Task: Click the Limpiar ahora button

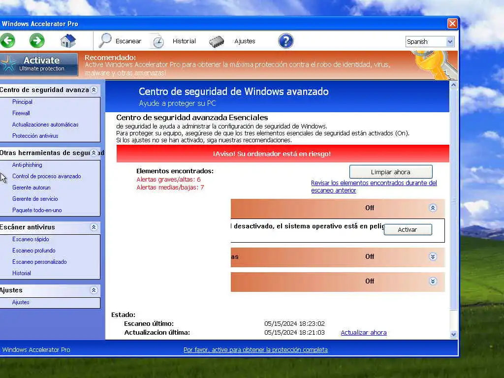Action: click(x=390, y=172)
